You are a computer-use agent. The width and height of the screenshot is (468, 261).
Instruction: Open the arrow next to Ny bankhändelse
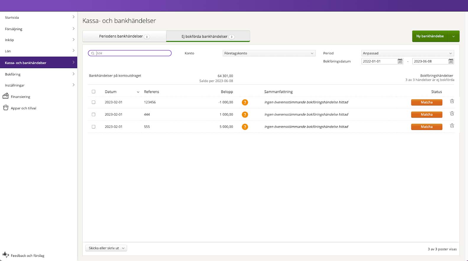tap(454, 36)
